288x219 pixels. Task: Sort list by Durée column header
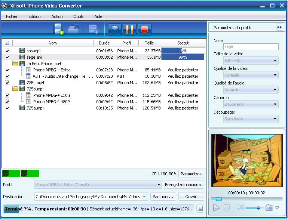tap(105, 43)
